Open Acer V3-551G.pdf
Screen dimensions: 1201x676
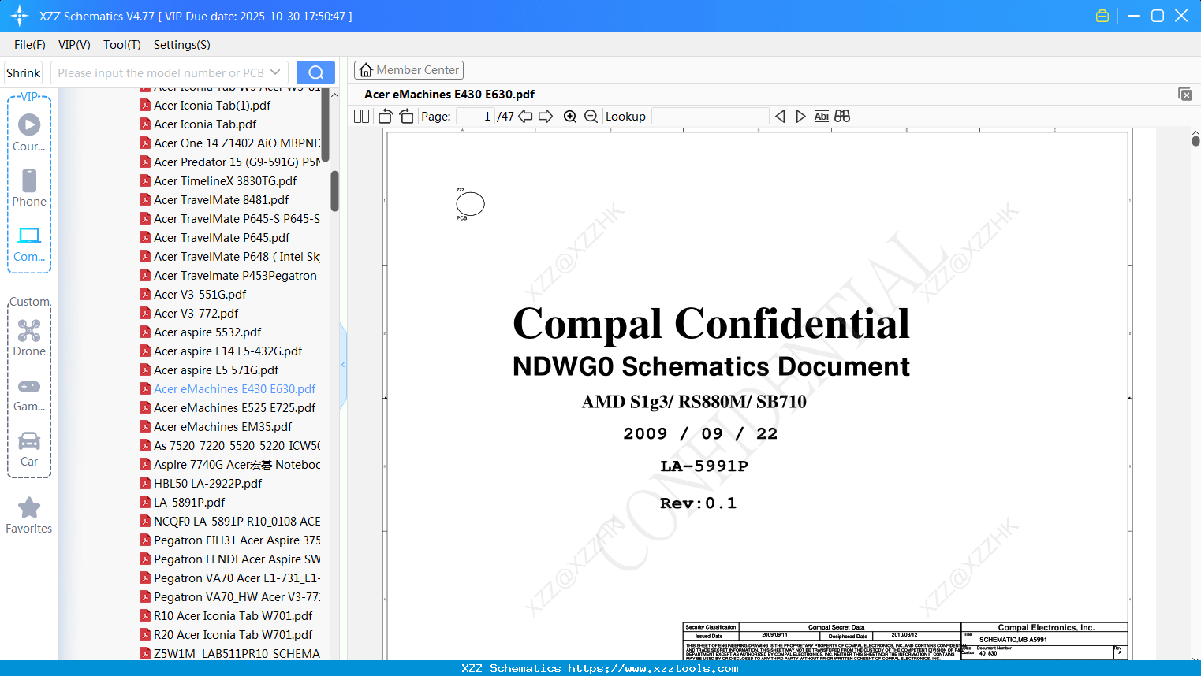pos(193,295)
